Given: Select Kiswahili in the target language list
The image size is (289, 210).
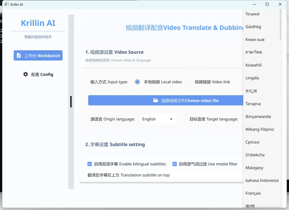Looking at the screenshot, I should pos(253,65).
